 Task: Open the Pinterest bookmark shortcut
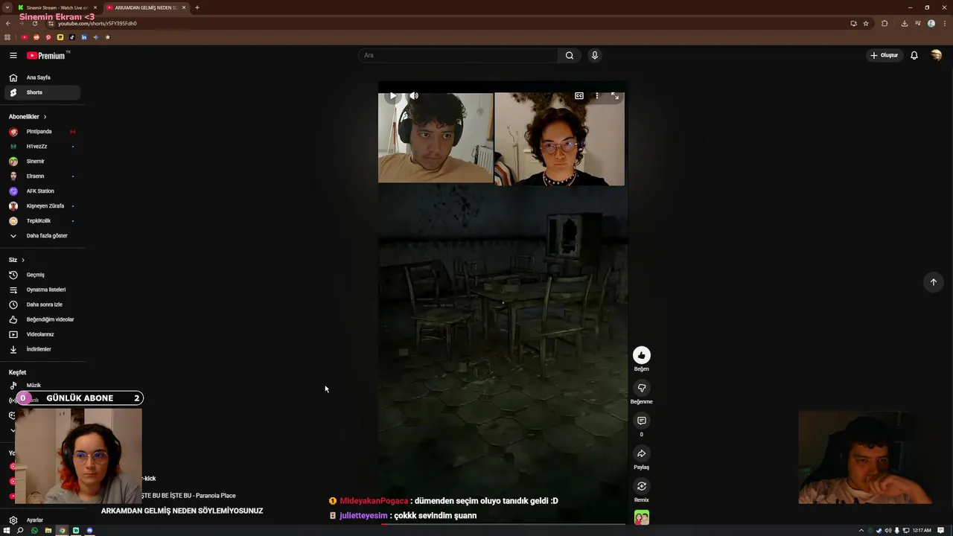48,37
